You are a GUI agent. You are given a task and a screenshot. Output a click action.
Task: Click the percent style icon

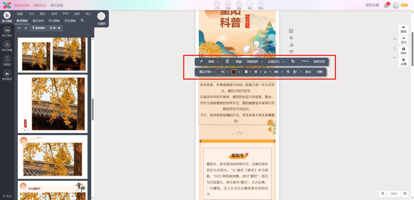[x=288, y=72]
